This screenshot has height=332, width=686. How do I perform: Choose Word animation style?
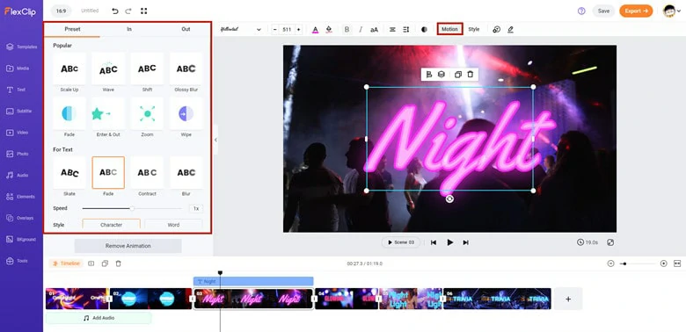[173, 225]
